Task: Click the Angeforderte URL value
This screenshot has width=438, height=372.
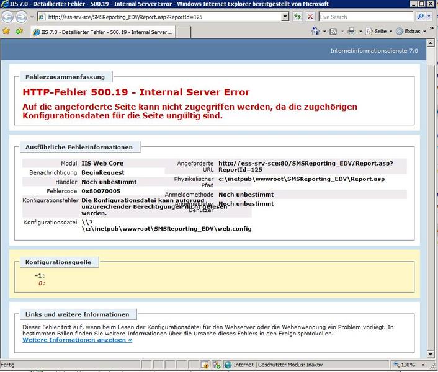Action: tap(306, 167)
